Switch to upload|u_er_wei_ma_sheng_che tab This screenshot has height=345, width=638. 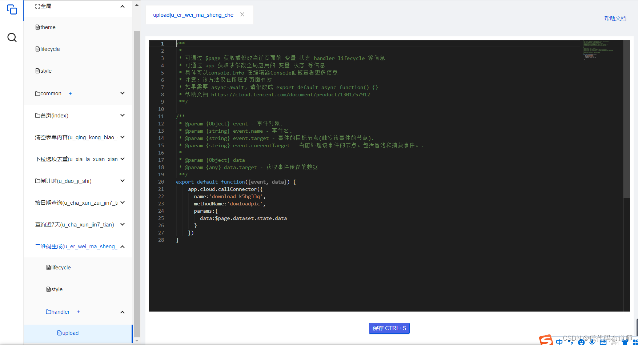[193, 15]
